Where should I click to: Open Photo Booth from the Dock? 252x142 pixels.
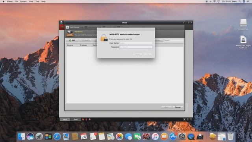point(146,136)
